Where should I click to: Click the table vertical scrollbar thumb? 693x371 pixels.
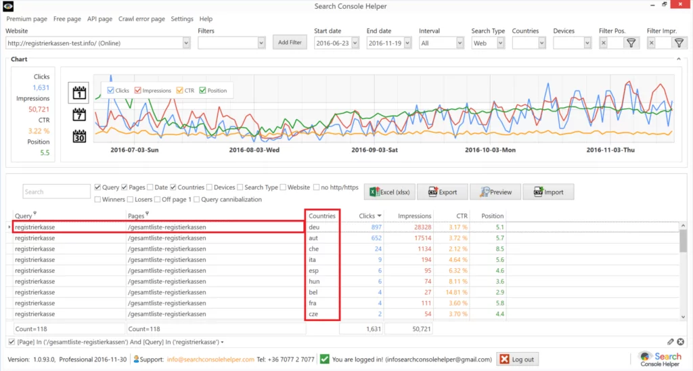click(684, 241)
